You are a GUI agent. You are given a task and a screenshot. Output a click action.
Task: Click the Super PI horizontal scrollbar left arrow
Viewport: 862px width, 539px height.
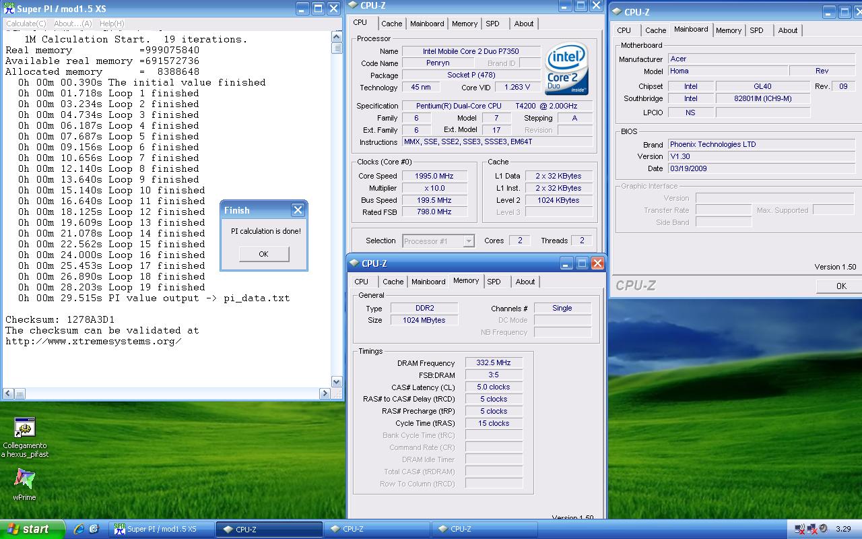(x=9, y=393)
